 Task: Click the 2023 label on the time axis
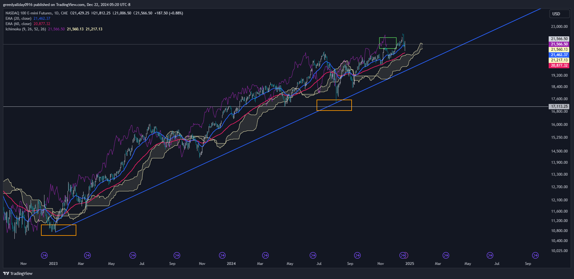[x=53, y=264]
